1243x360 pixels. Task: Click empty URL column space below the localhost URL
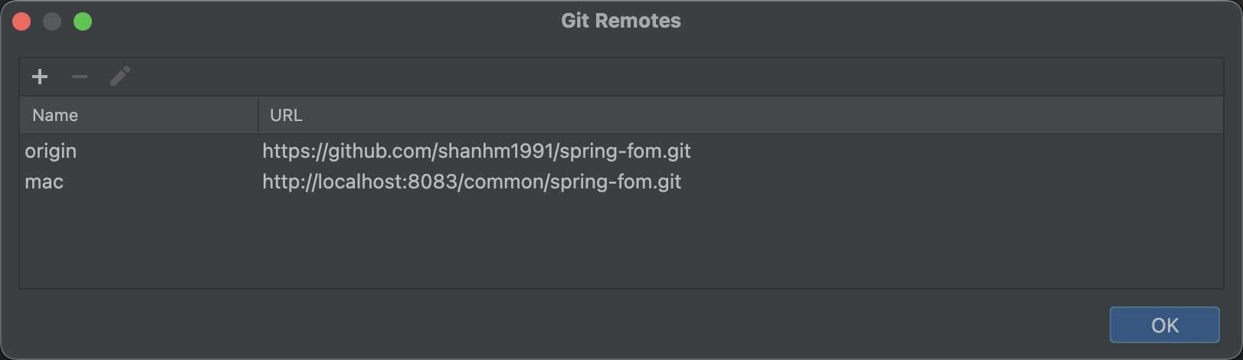click(x=690, y=237)
